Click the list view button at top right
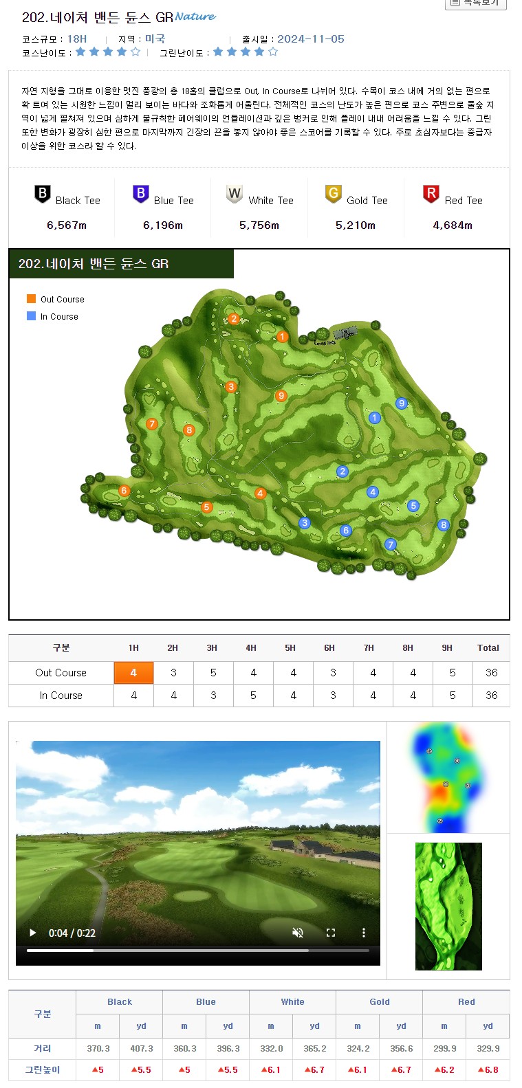This screenshot has width=522, height=1088. 476,3
